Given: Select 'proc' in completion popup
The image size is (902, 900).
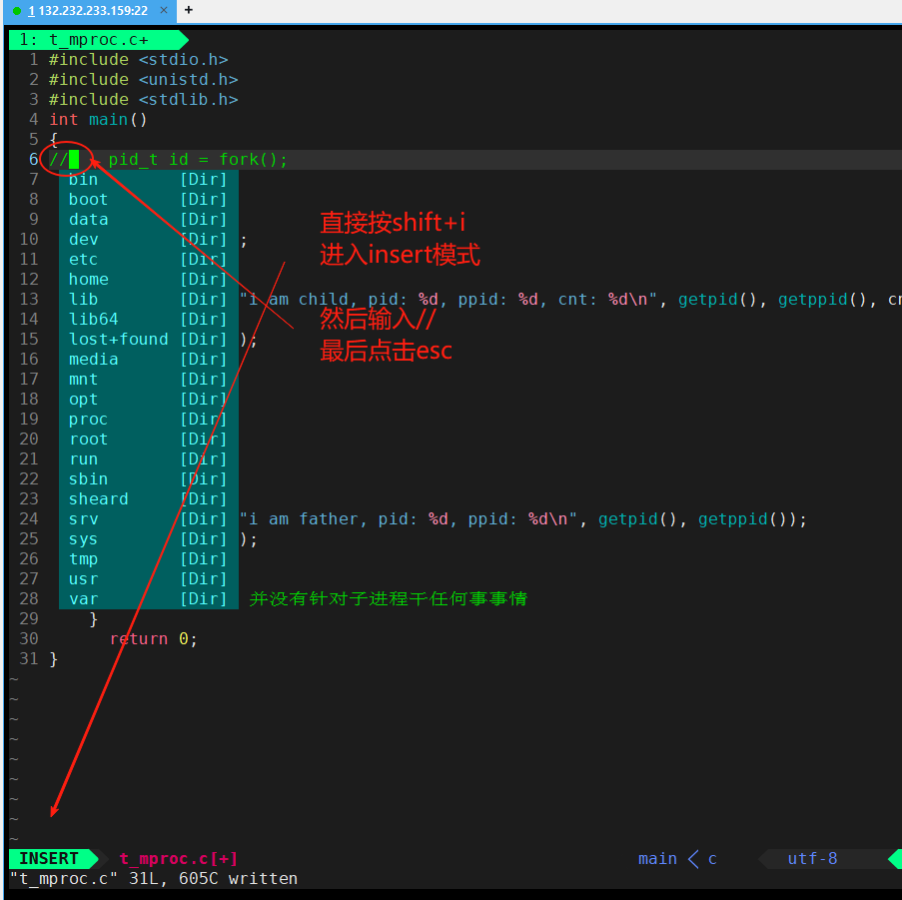Looking at the screenshot, I should pos(149,420).
